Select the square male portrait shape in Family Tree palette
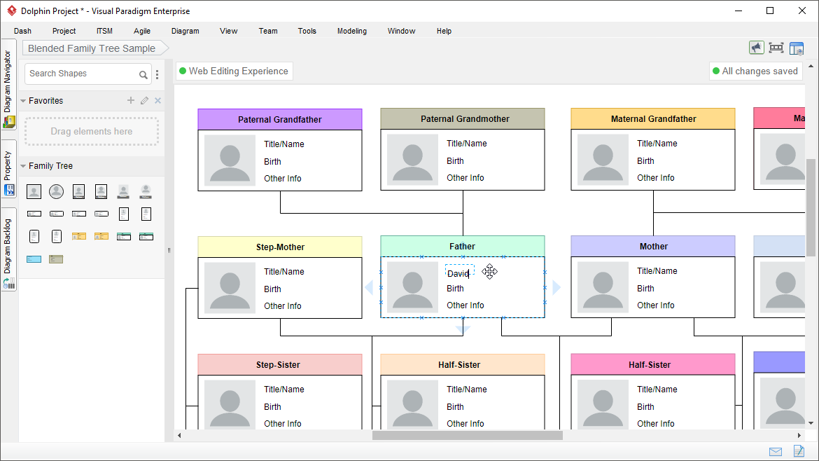The image size is (819, 461). (34, 191)
